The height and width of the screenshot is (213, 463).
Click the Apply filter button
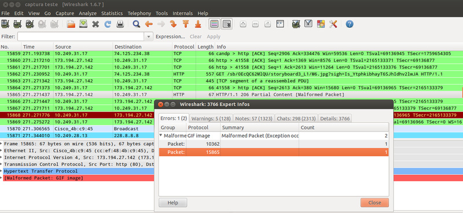click(x=214, y=36)
